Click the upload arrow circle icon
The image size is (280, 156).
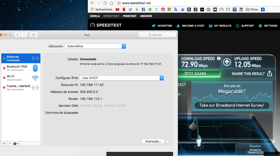click(227, 62)
